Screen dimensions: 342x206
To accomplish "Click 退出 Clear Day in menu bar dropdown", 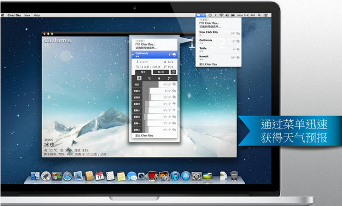I will pos(208,64).
